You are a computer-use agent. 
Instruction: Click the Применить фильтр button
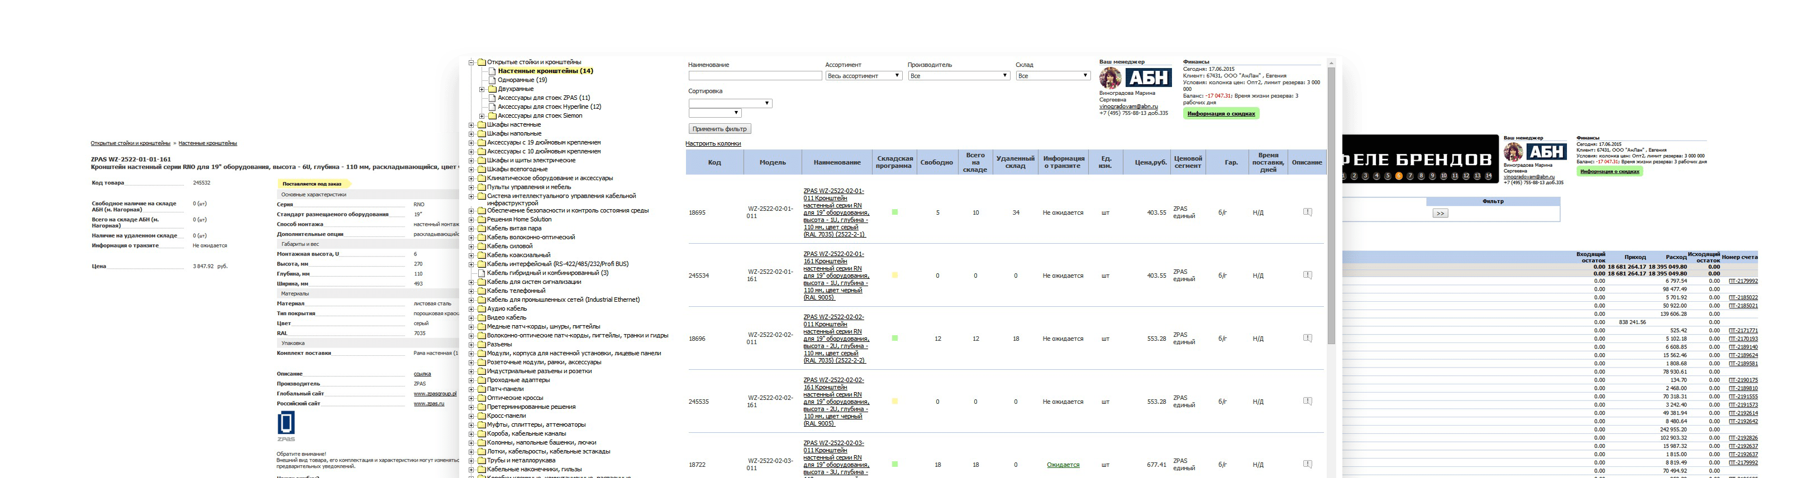720,129
